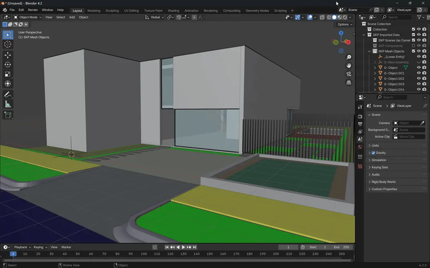This screenshot has width=430, height=268.
Task: Expand the Rigid Body World panel
Action: 383,182
